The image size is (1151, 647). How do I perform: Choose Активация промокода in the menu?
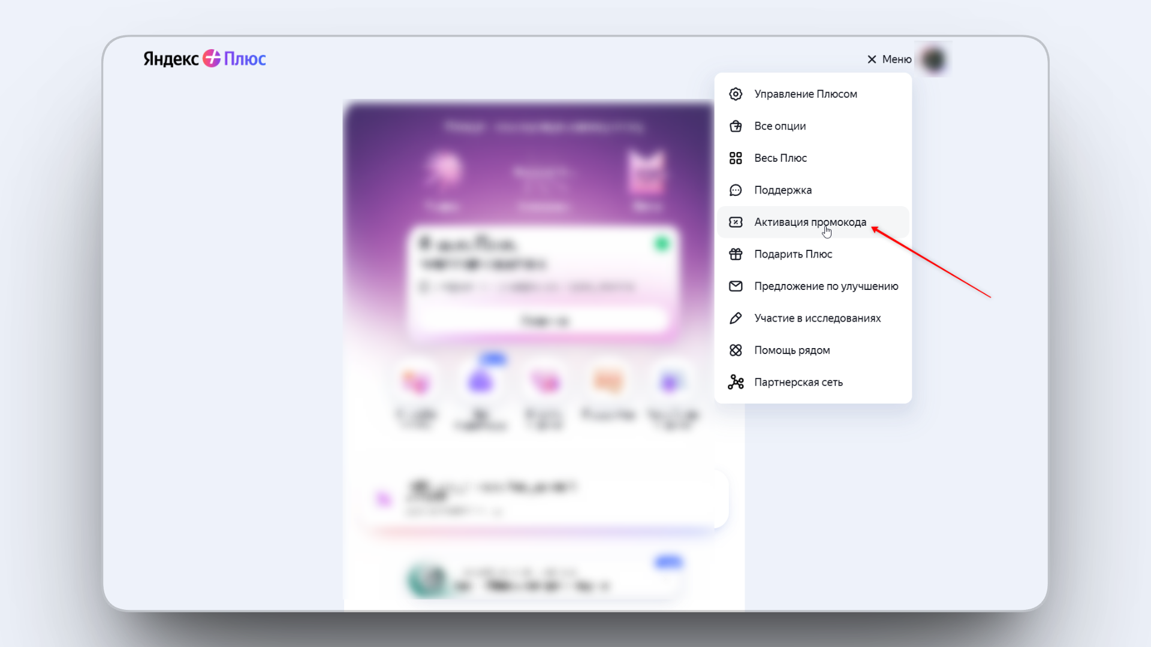[809, 222]
